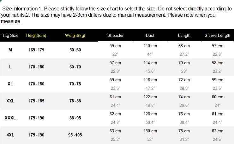The height and width of the screenshot is (144, 234).
Task: Click the Length column header
Action: click(x=184, y=35)
